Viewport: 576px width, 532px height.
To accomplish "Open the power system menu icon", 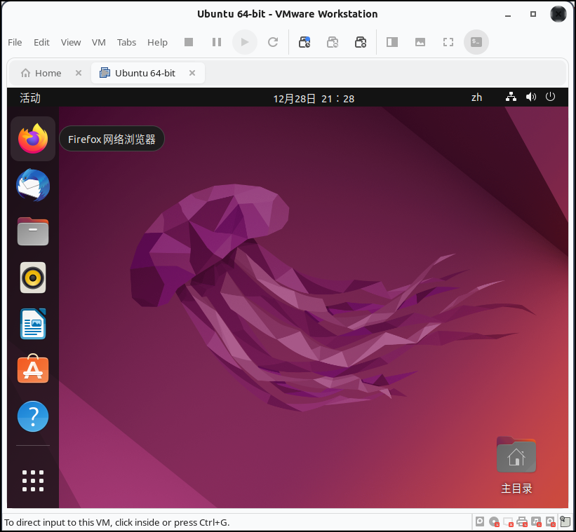I will point(550,97).
